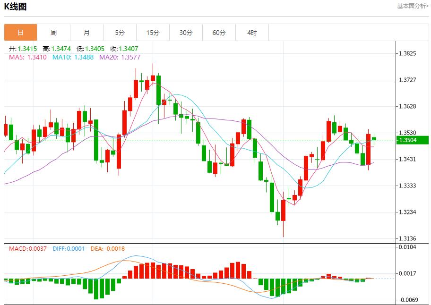Select the 15分 timeframe
Image resolution: width=431 pixels, height=305 pixels.
[153, 32]
